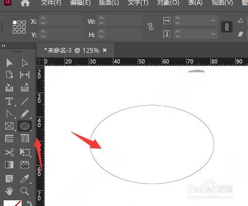This screenshot has width=248, height=206.
Task: Open the 文字(T) menu
Action: (138, 3)
